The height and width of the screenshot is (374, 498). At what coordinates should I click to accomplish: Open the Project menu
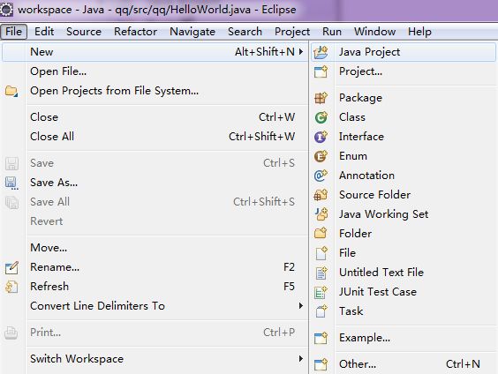(x=292, y=32)
